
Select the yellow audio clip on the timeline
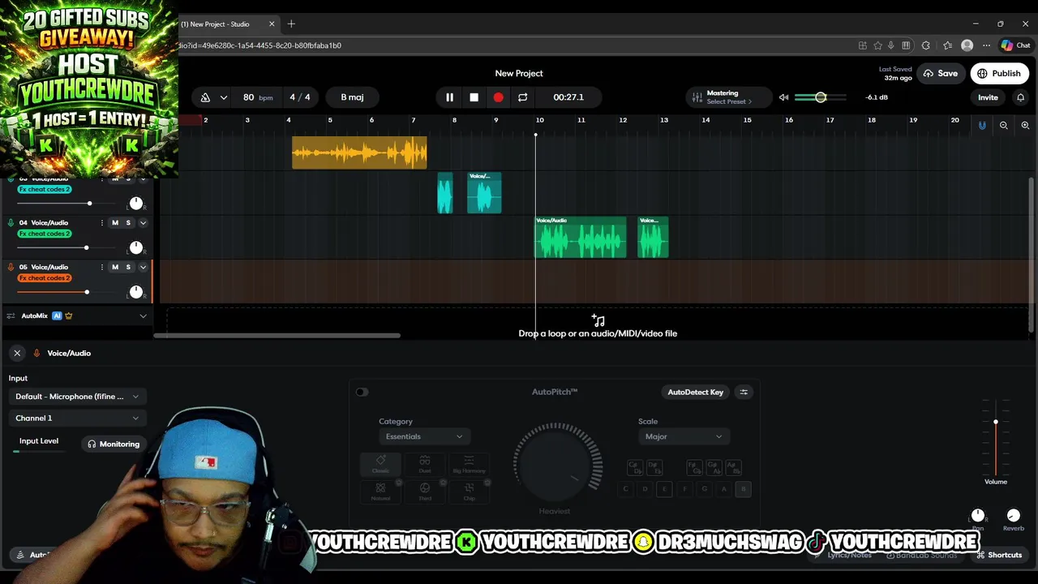click(x=359, y=152)
